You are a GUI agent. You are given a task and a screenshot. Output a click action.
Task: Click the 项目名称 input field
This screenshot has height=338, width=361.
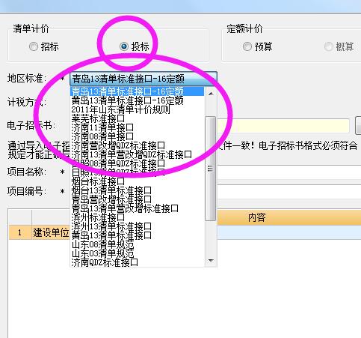pyautogui.click(x=289, y=172)
